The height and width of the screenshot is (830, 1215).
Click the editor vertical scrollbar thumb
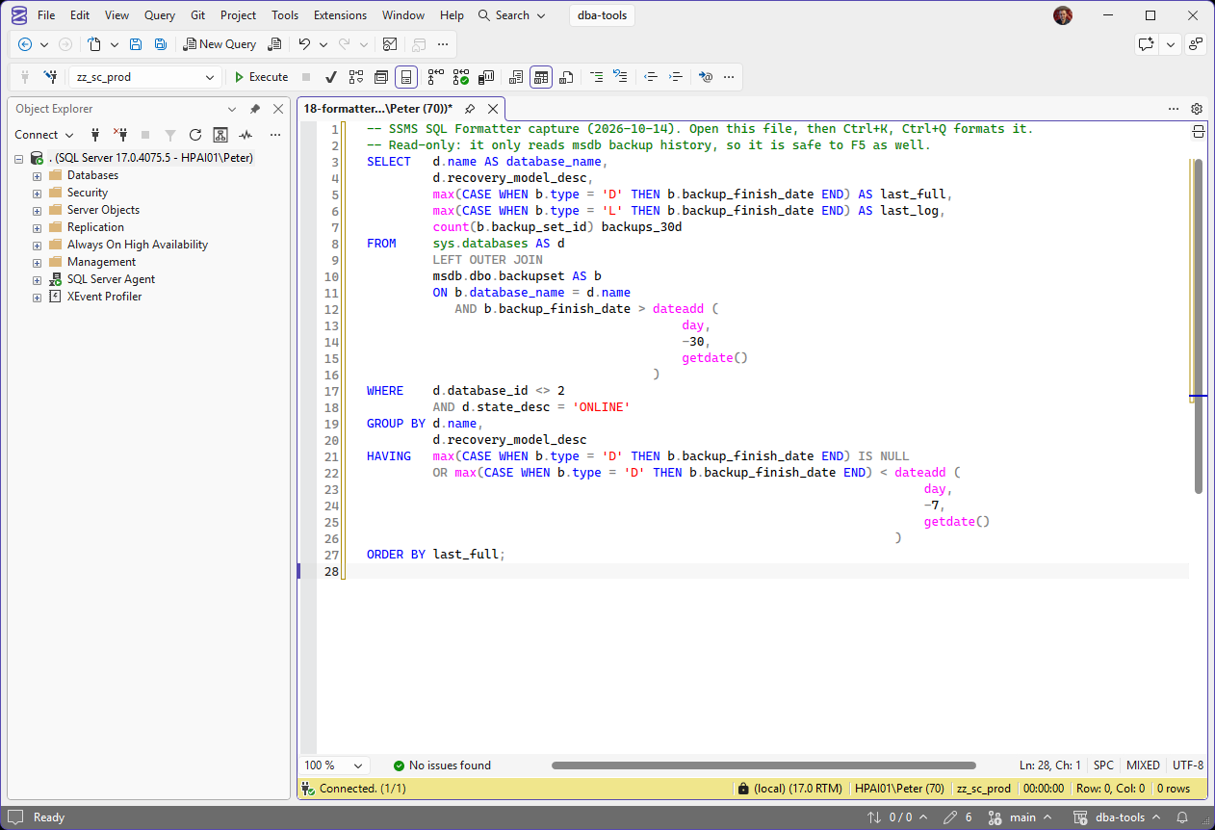click(1199, 326)
